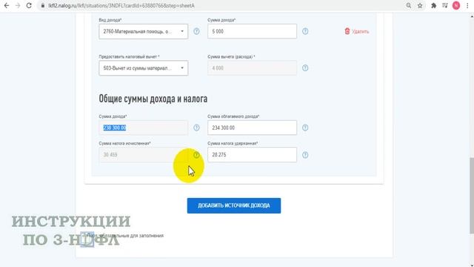Click ДОБАВИТЬ ИСТОЧНИК ДОХОДА button

(x=234, y=205)
